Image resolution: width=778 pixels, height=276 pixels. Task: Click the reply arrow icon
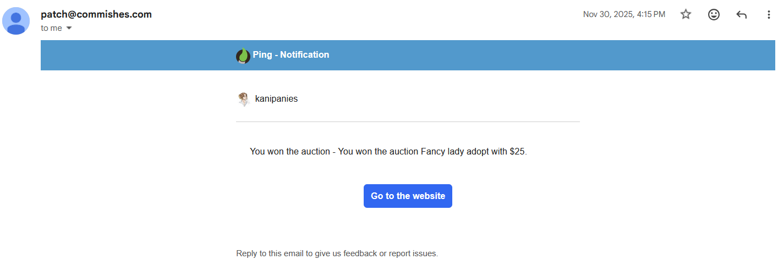tap(741, 15)
